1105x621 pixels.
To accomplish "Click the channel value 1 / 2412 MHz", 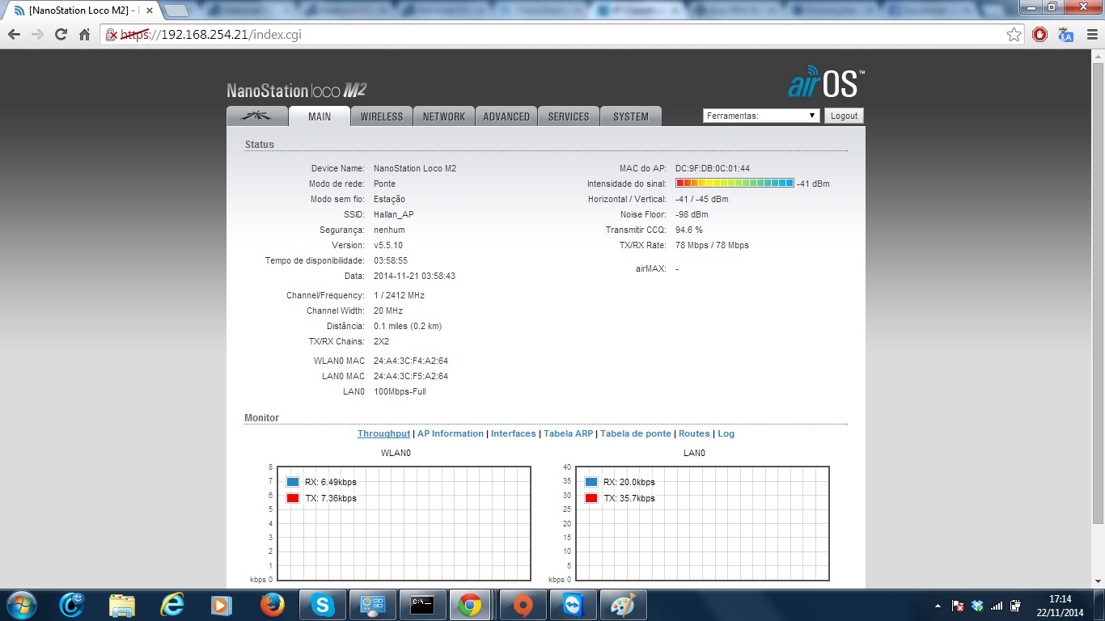I will 399,295.
